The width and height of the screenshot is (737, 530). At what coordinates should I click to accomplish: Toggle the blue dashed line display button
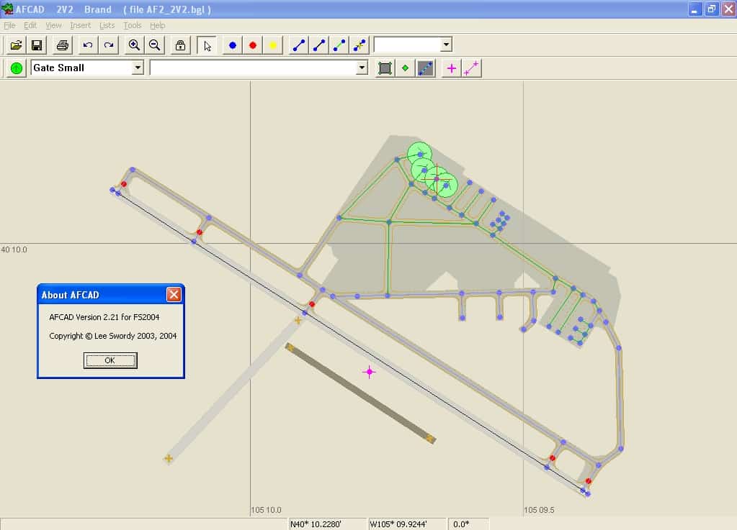(x=426, y=68)
